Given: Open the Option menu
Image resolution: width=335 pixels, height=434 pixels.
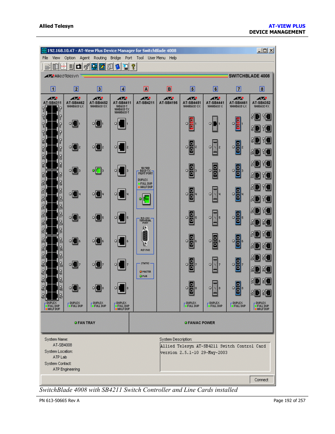Looking at the screenshot, I should click(x=70, y=58).
